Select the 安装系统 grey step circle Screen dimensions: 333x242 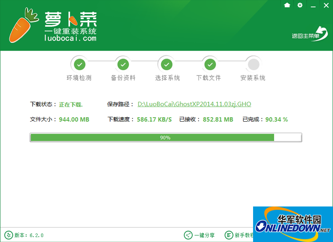point(254,64)
